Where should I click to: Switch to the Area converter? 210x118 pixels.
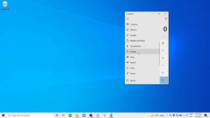(142, 57)
